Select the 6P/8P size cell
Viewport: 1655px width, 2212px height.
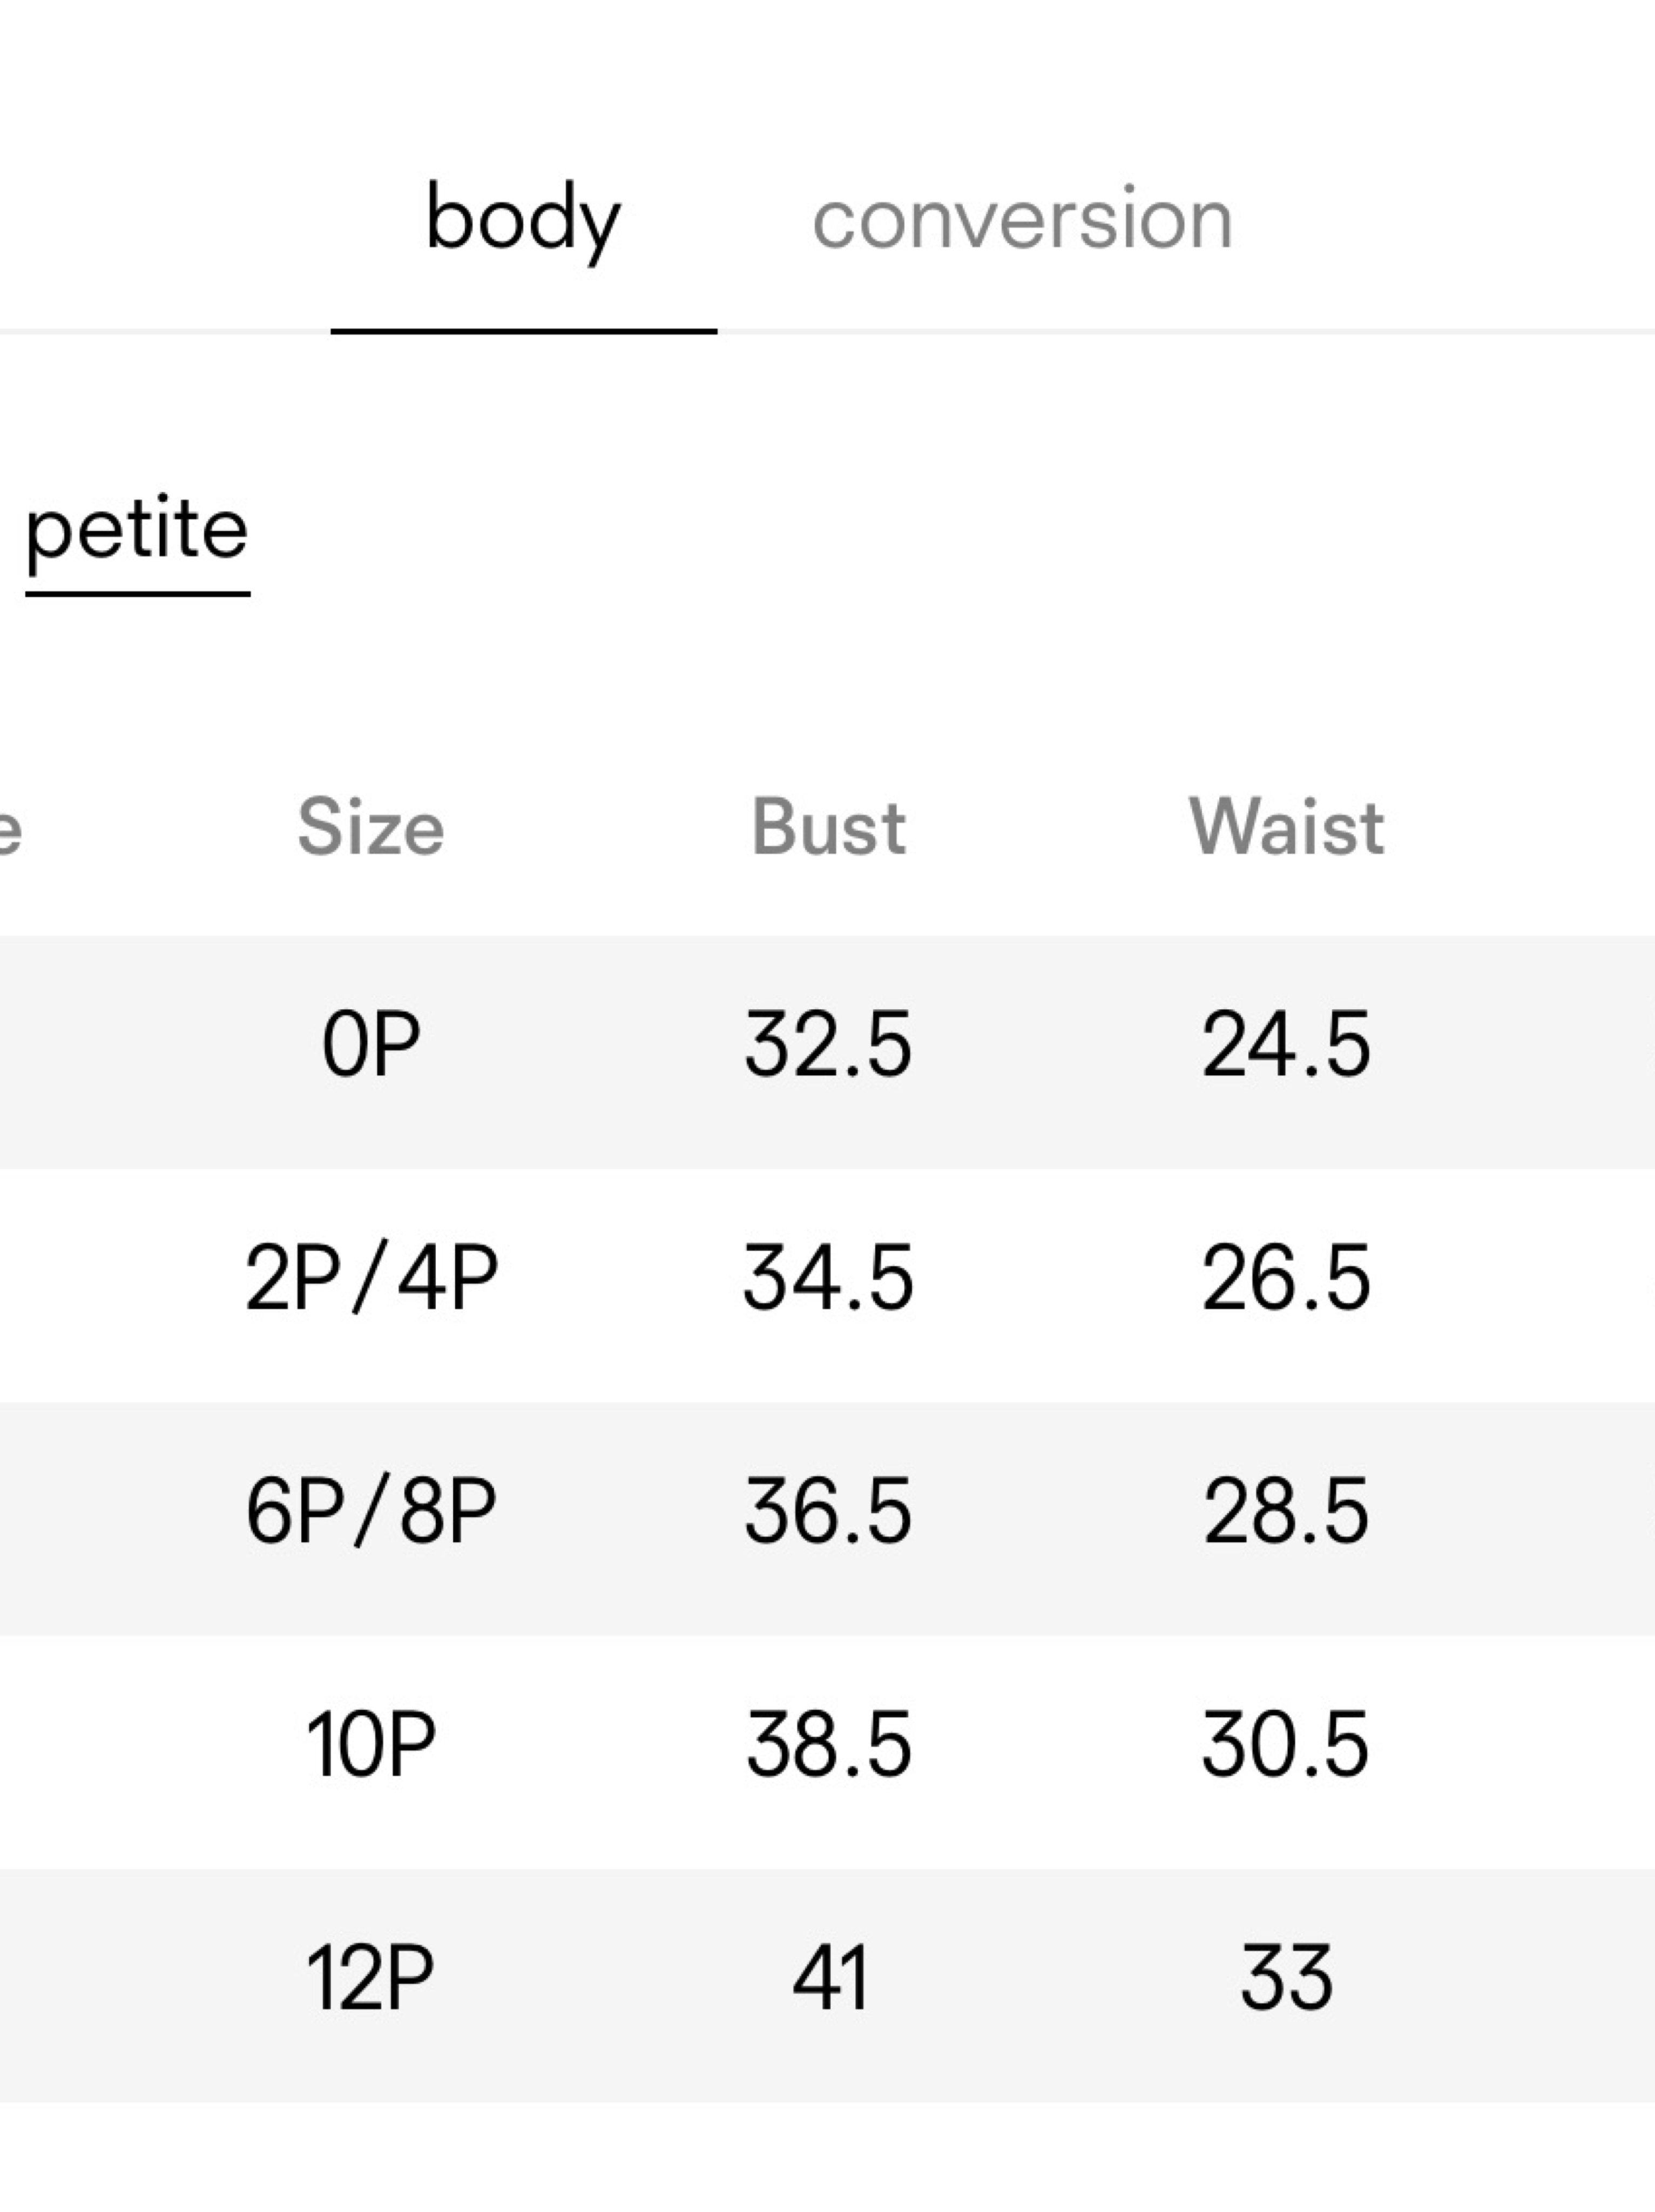point(370,1510)
